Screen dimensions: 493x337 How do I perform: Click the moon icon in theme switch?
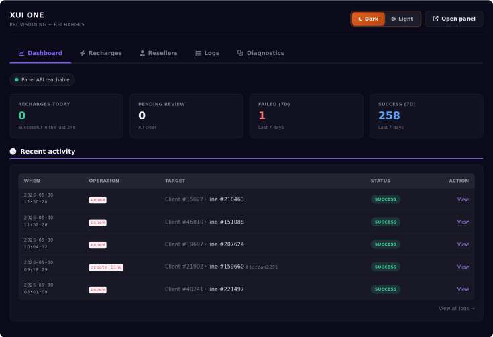(360, 19)
